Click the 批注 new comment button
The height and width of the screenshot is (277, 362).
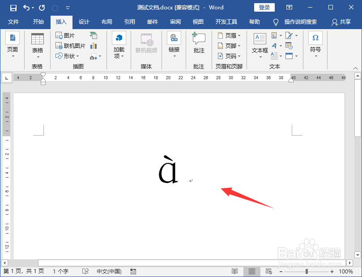(199, 43)
